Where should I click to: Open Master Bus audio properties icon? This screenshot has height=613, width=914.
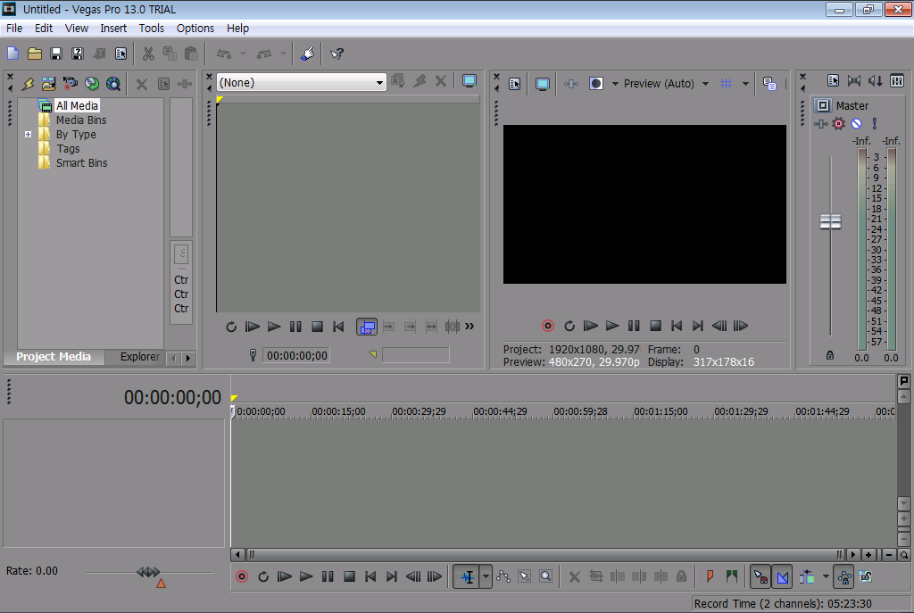pyautogui.click(x=833, y=80)
